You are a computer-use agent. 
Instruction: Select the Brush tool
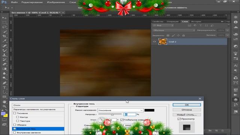(x=4, y=50)
